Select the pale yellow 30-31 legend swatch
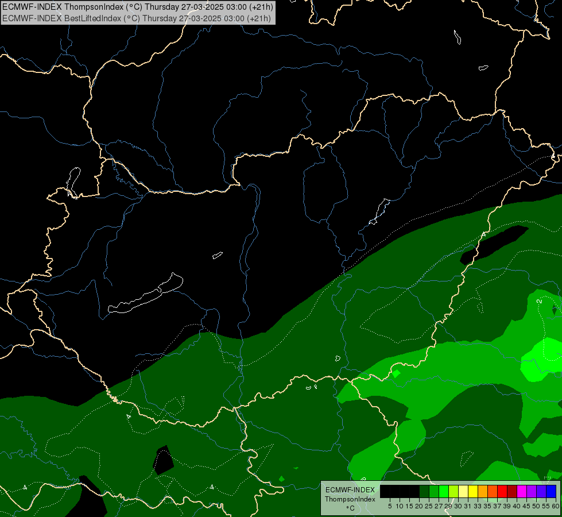This screenshot has height=517, width=562. pos(463,491)
